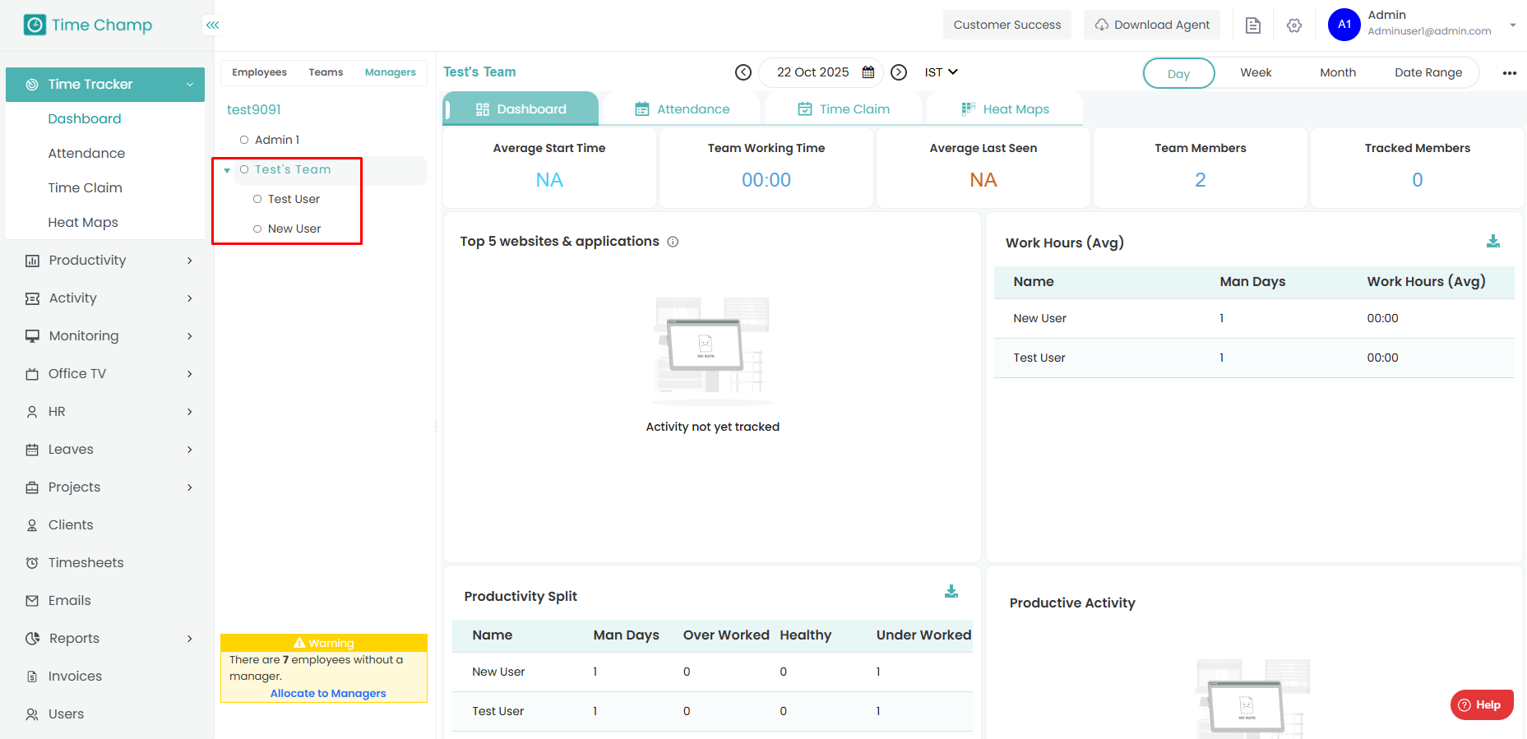Click Allocate to Managers link
Image resolution: width=1527 pixels, height=739 pixels.
pos(328,693)
